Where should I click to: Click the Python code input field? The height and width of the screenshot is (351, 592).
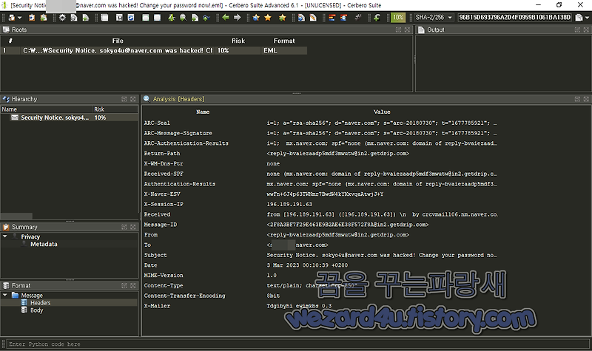pyautogui.click(x=298, y=344)
